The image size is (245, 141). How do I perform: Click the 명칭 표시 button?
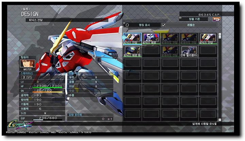144,25
